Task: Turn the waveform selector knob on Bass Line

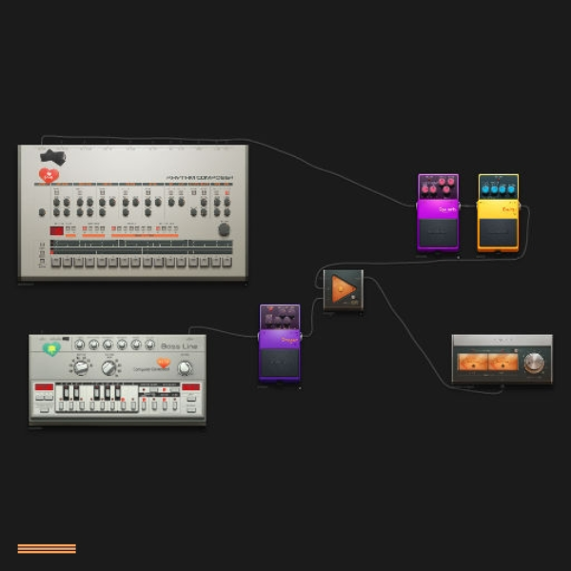Action: 81,367
